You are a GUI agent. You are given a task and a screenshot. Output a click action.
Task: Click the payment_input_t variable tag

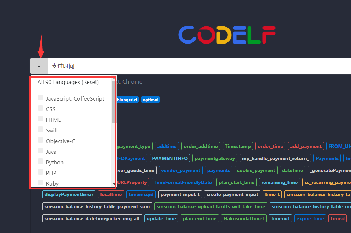click(180, 194)
